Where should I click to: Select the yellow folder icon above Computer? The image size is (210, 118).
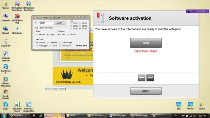pyautogui.click(x=6, y=5)
